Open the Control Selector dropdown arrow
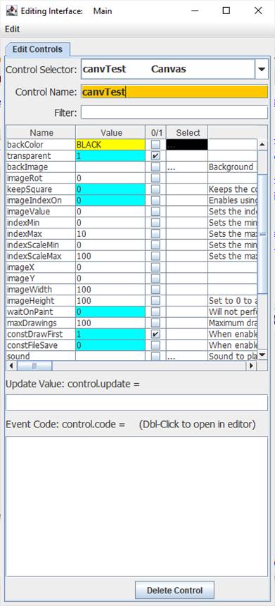The image size is (275, 606). (x=262, y=70)
